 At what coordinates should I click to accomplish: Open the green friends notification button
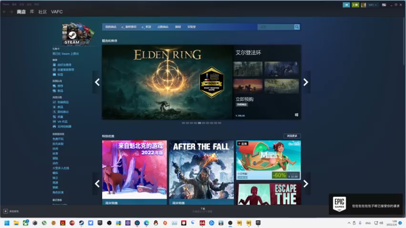click(355, 5)
